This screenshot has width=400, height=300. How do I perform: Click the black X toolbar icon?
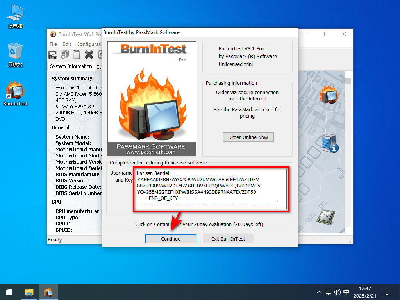pyautogui.click(x=89, y=55)
